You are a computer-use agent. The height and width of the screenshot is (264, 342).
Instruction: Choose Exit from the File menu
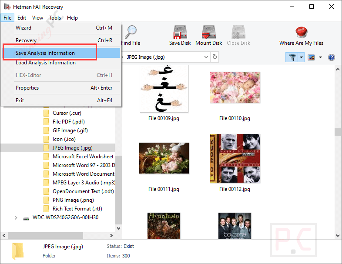(x=61, y=100)
